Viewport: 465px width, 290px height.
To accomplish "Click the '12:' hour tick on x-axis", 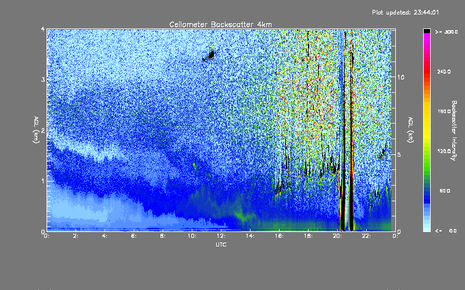I will pos(221,236).
